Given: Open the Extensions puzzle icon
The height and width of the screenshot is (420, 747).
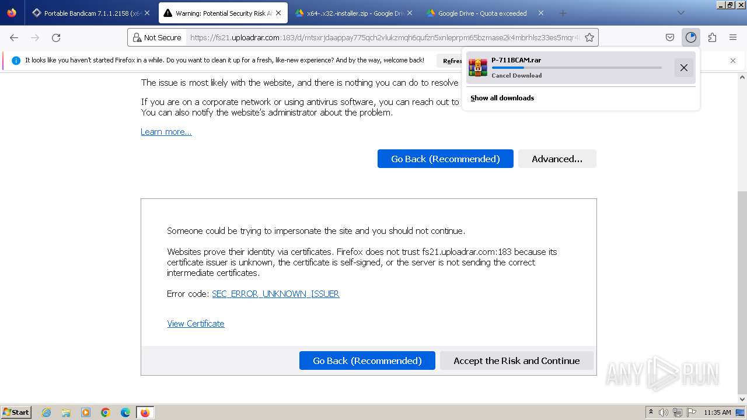Looking at the screenshot, I should [x=712, y=37].
